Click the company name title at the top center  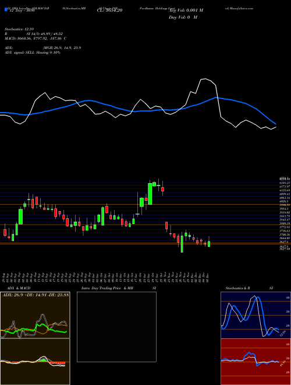coord(157,8)
